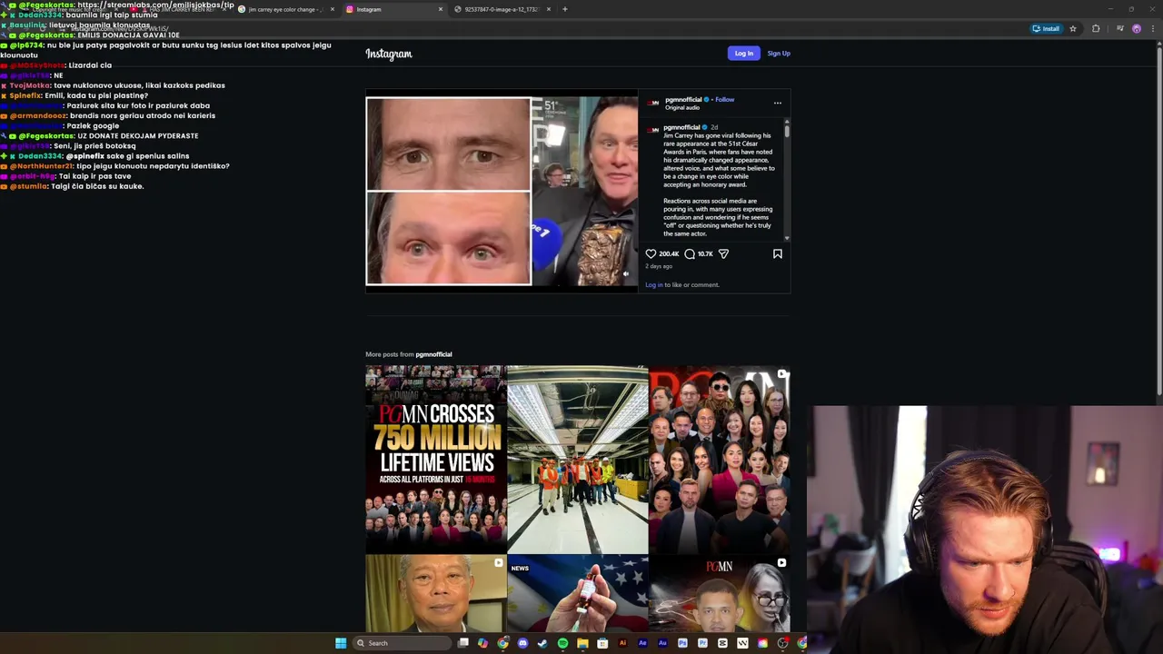Open the NEWS vial and flag post thumbnail
Image resolution: width=1163 pixels, height=654 pixels.
click(x=578, y=593)
